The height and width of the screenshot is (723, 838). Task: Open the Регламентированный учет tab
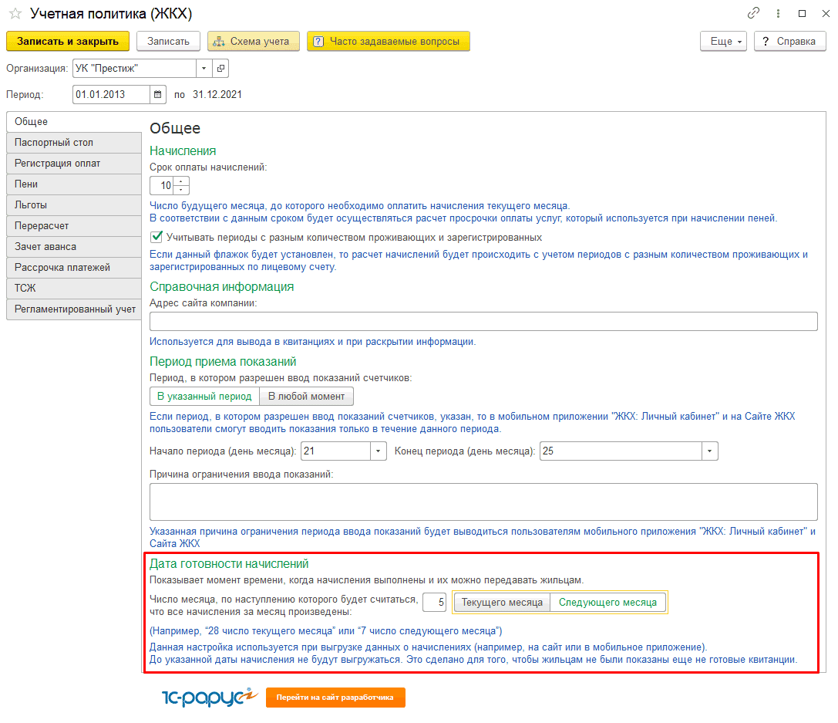point(75,309)
